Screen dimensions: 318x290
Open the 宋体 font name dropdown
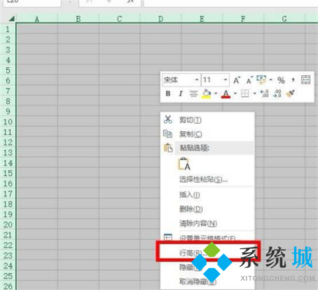pyautogui.click(x=197, y=79)
